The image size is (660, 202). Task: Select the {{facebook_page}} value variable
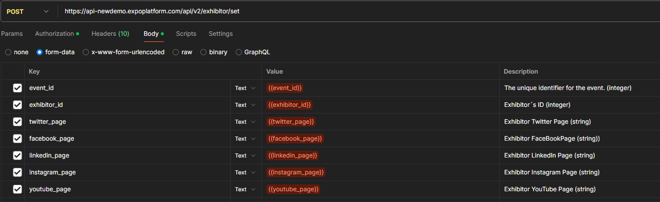pos(295,139)
